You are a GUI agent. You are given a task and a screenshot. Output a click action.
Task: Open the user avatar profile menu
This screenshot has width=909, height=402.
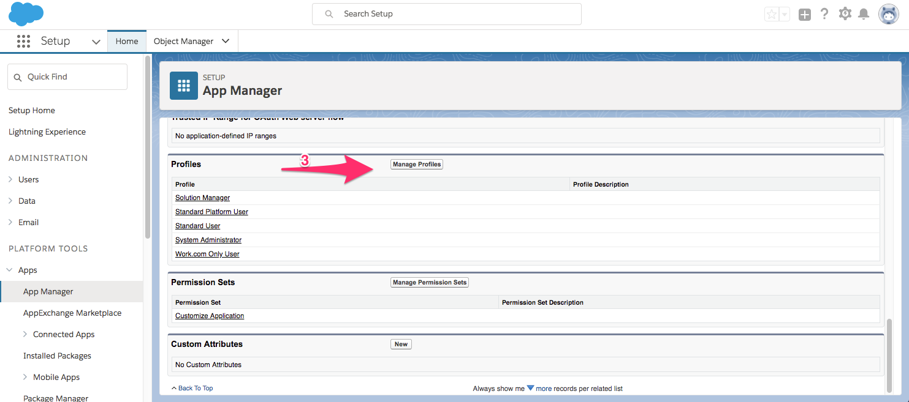tap(888, 14)
